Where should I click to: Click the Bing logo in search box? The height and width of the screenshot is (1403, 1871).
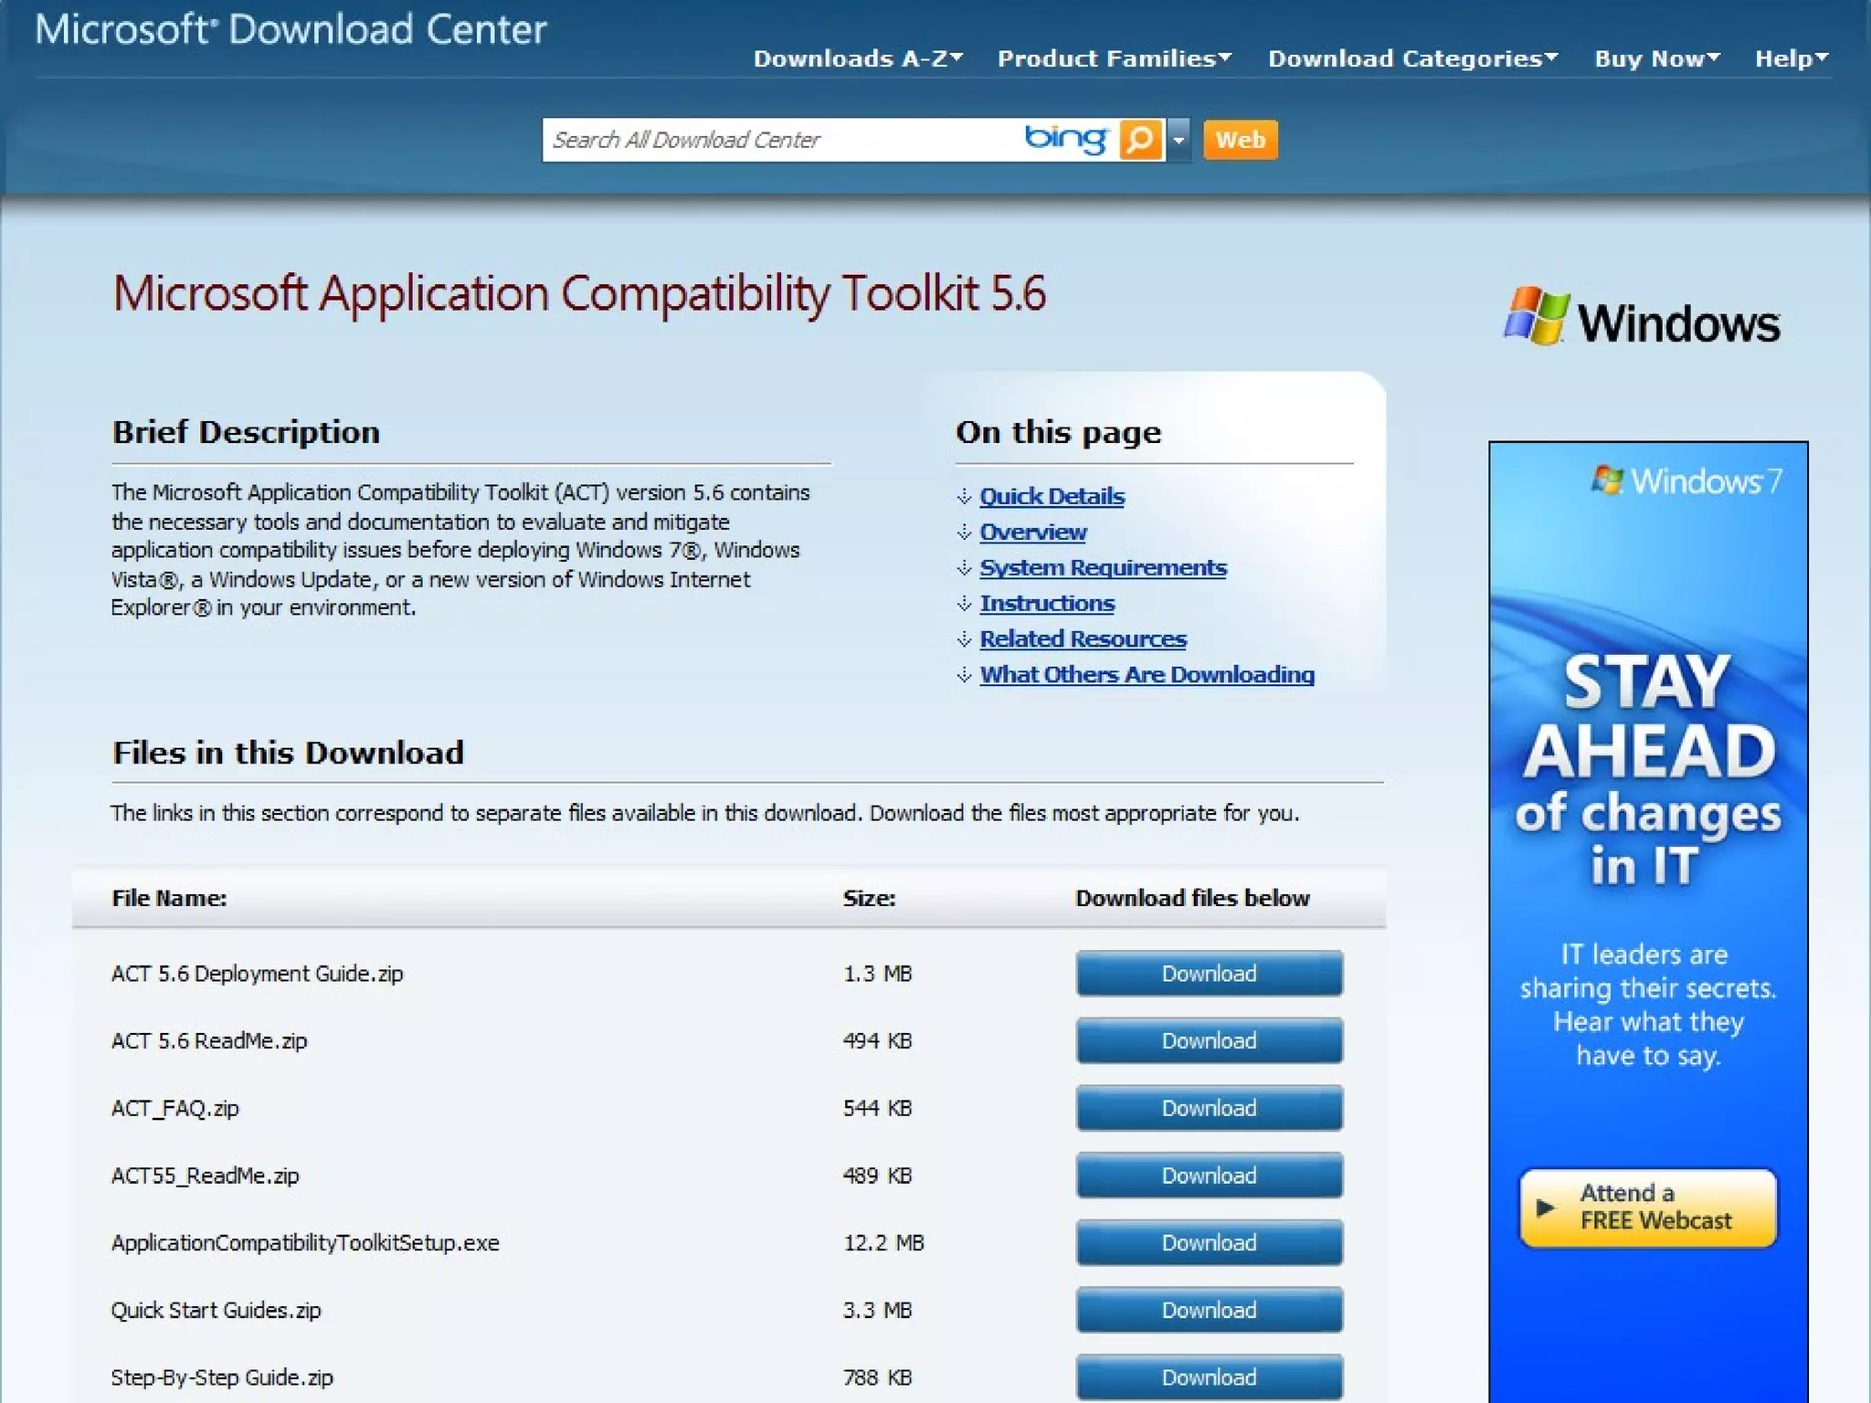coord(1066,139)
